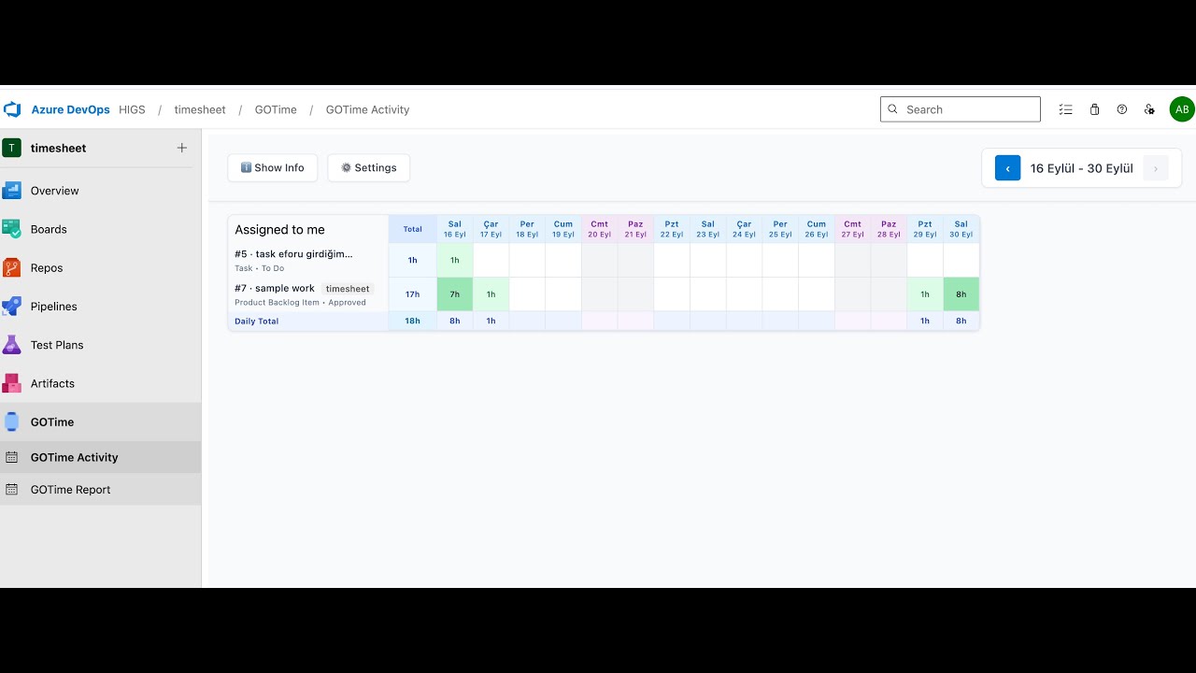Viewport: 1196px width, 673px height.
Task: Click the Paz 28 Eyl column header
Action: (x=889, y=229)
